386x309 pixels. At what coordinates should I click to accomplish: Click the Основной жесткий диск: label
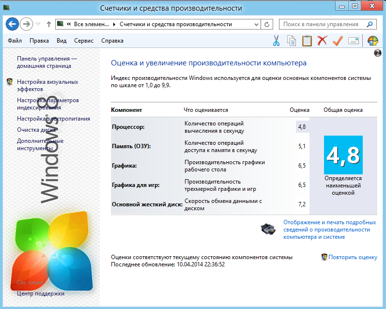click(x=147, y=204)
